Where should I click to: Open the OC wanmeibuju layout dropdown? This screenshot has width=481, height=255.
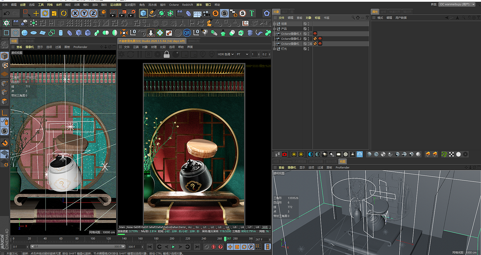coord(457,4)
